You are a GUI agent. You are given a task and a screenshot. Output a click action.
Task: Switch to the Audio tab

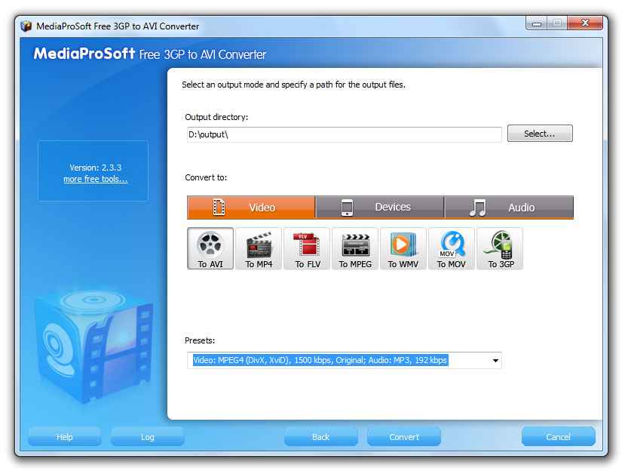(509, 207)
